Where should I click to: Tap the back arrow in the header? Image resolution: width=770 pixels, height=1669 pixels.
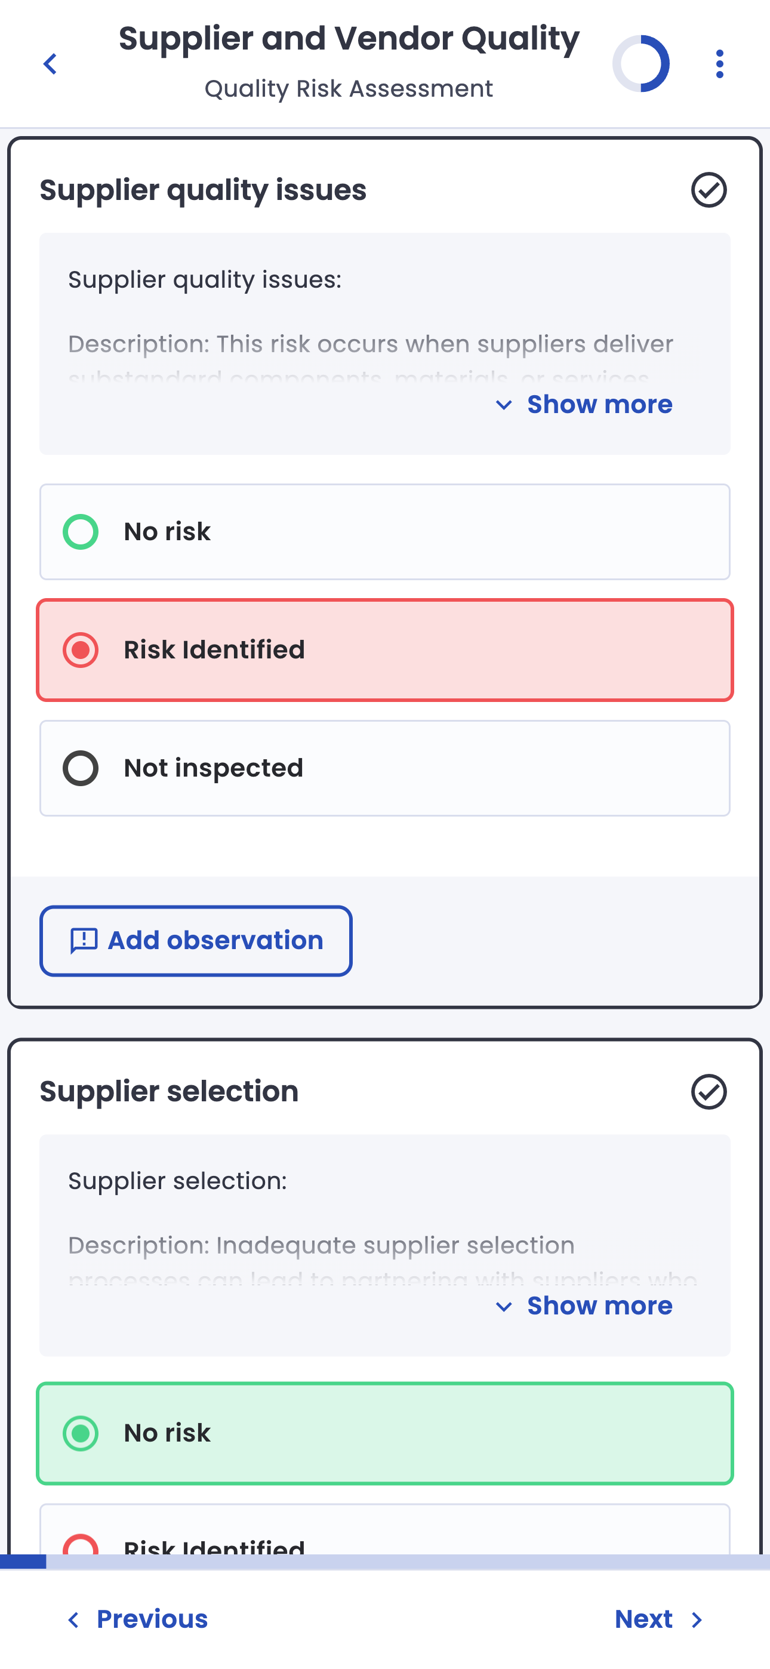pos(50,64)
